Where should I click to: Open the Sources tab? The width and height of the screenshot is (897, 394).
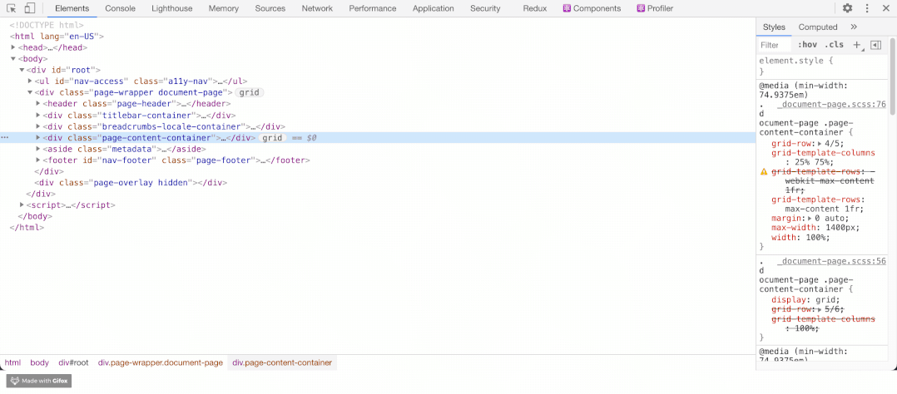[270, 8]
